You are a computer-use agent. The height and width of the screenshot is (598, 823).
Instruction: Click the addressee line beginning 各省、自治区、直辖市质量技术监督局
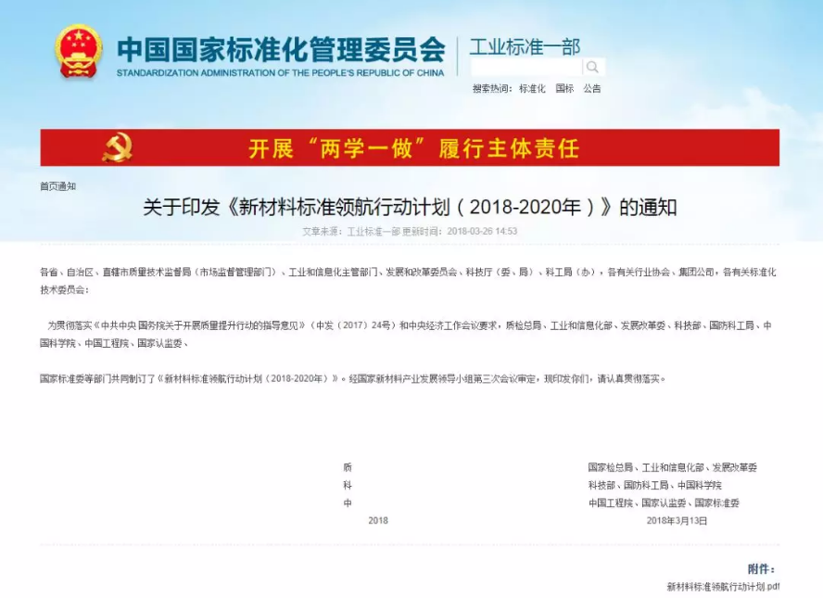408,272
